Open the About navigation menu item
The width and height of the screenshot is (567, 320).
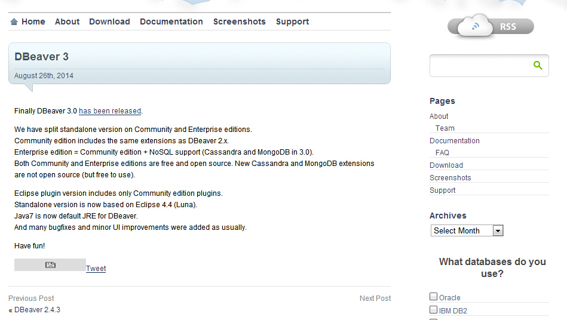point(67,21)
